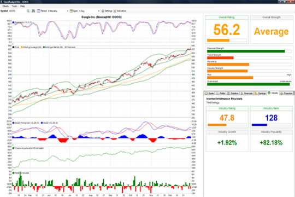Screen dimensions: 295x197
Task: Select the Industry tab
Action: 273,93
